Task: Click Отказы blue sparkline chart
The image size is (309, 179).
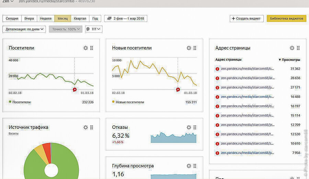Action: 174,137
